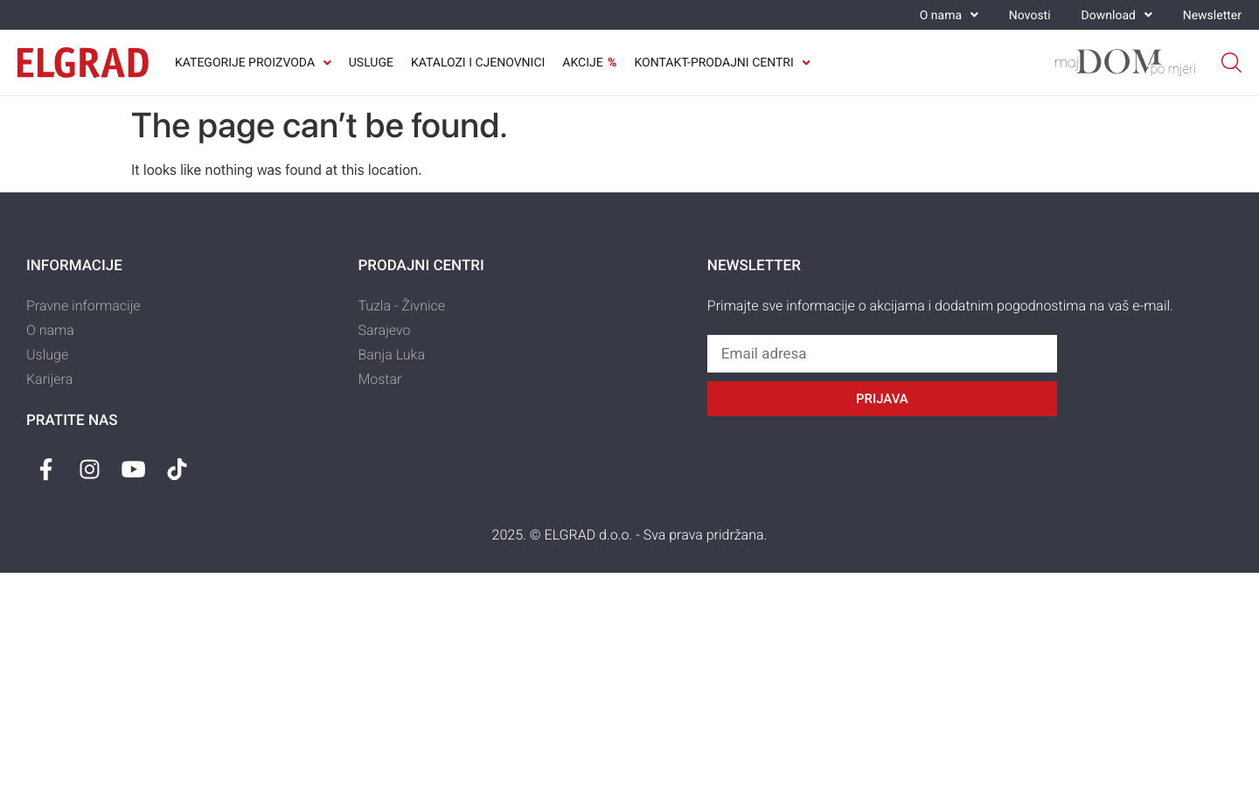Image resolution: width=1259 pixels, height=787 pixels.
Task: Submit the PRIJAVA newsletter button
Action: [882, 399]
